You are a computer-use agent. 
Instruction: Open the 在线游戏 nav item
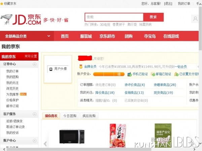(171, 36)
